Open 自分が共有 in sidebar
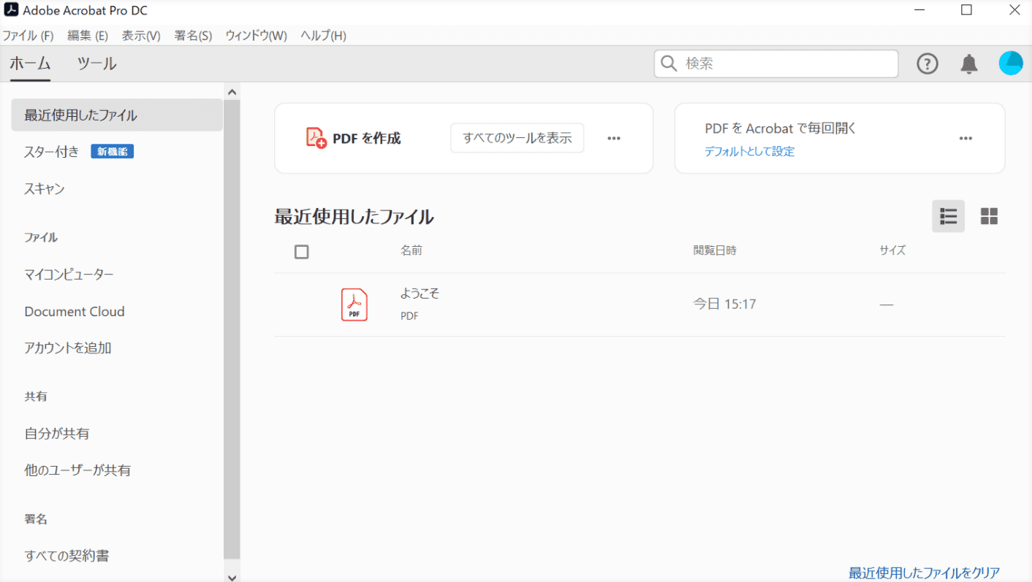Screen dimensions: 1032x582 point(57,434)
